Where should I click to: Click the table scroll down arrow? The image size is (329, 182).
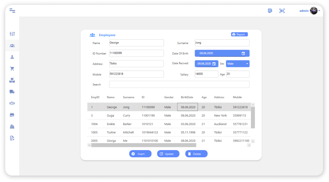click(253, 141)
